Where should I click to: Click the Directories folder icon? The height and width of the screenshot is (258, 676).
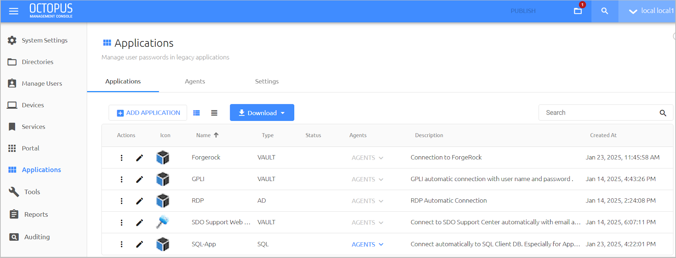click(x=12, y=62)
